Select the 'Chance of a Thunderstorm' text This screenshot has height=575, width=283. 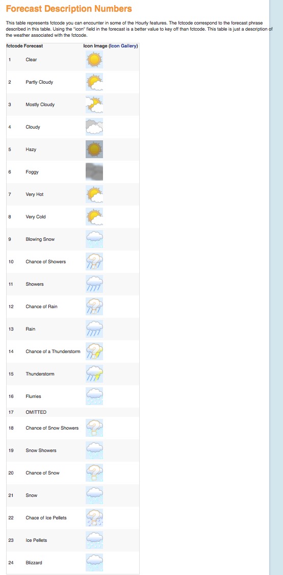(x=53, y=352)
